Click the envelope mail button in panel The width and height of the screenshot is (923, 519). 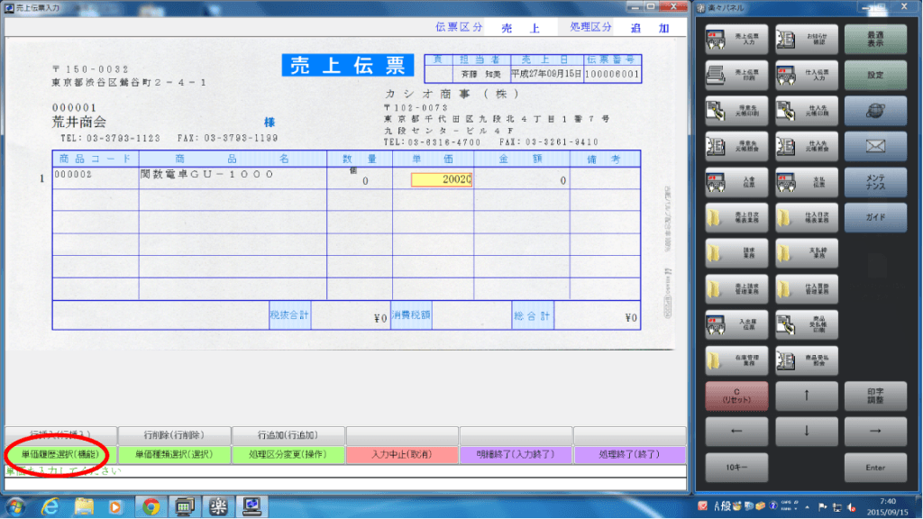pyautogui.click(x=875, y=147)
